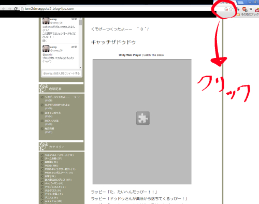Click the first tweet's corey username
The width and height of the screenshot is (259, 204).
point(53,19)
